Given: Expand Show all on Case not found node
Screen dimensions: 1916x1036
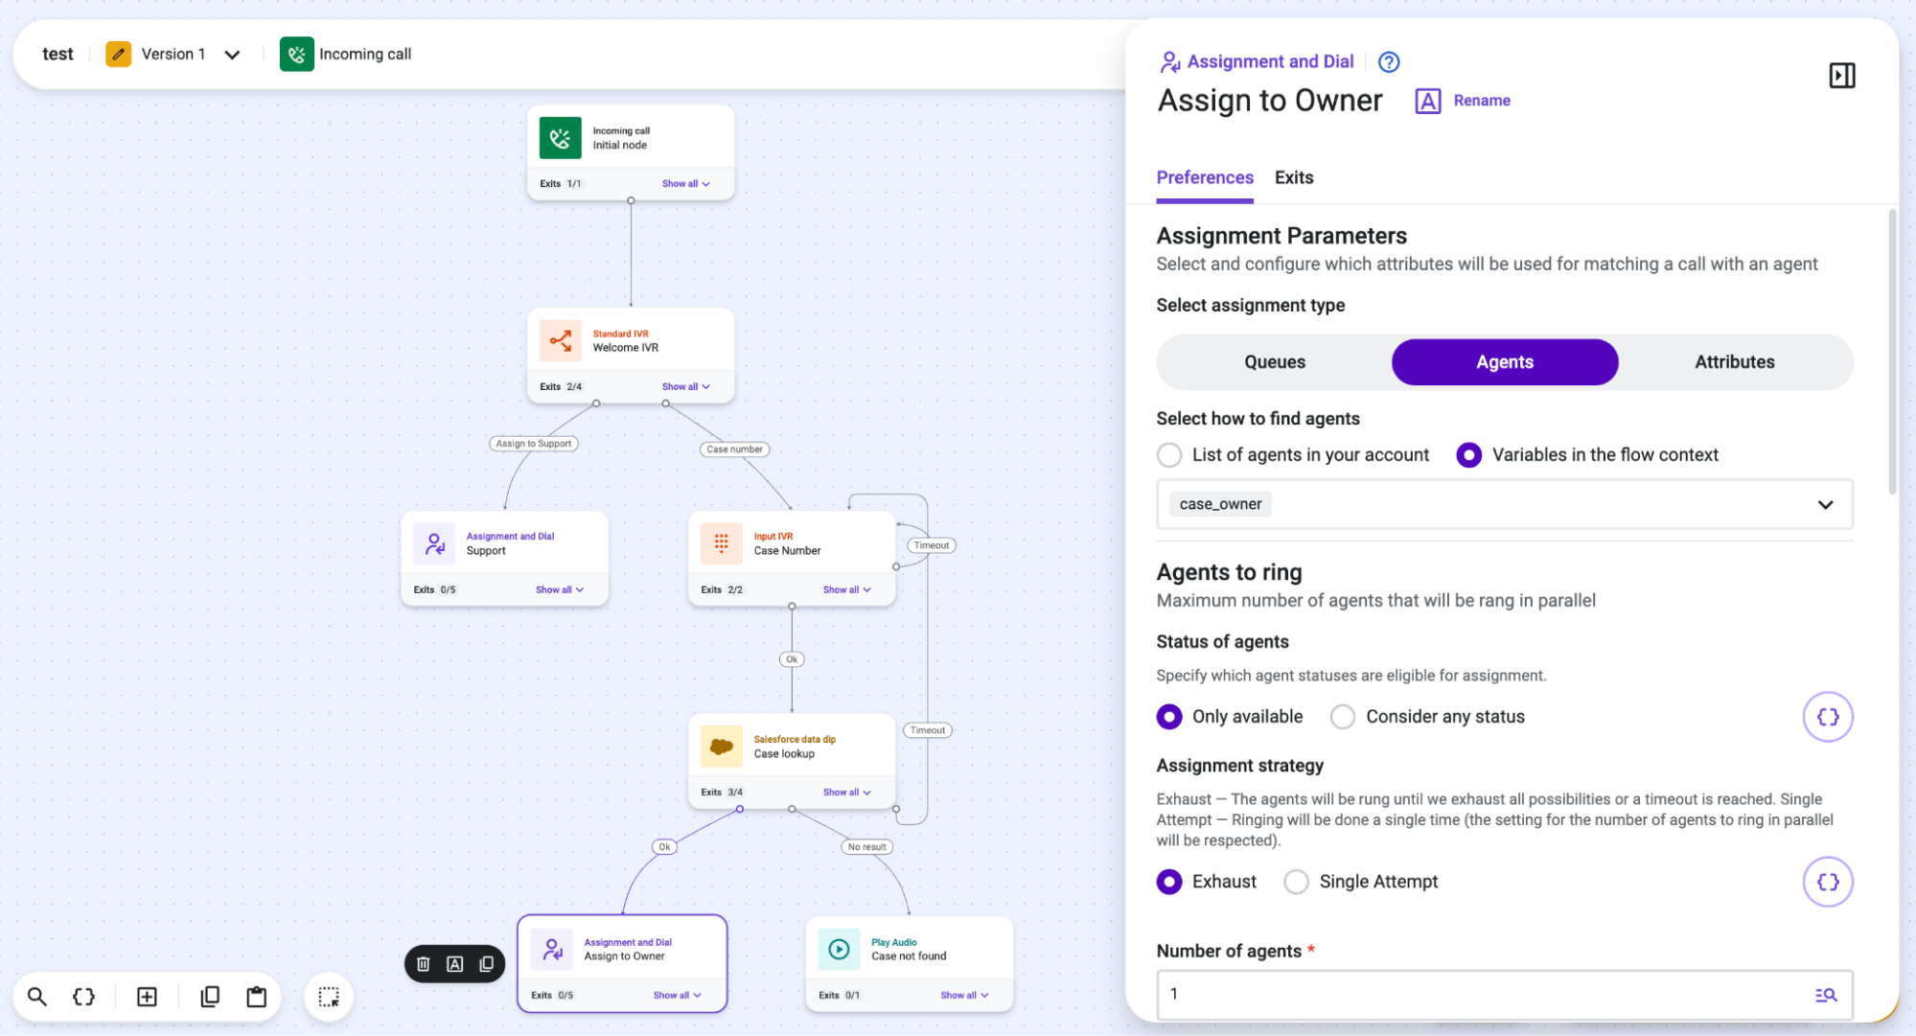Looking at the screenshot, I should pyautogui.click(x=964, y=996).
